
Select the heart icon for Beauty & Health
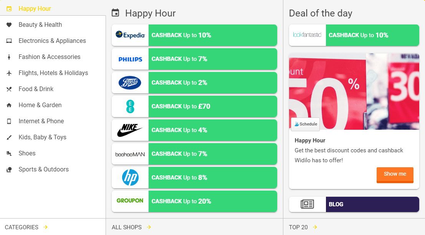(9, 24)
